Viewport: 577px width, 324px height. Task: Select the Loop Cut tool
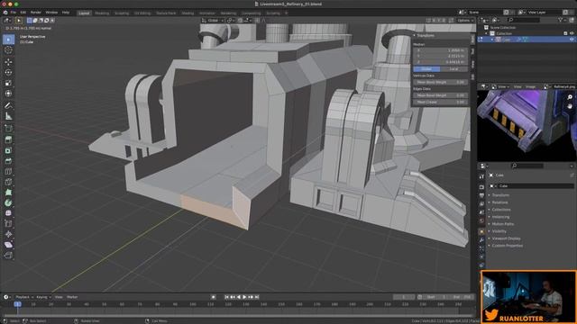(x=8, y=172)
